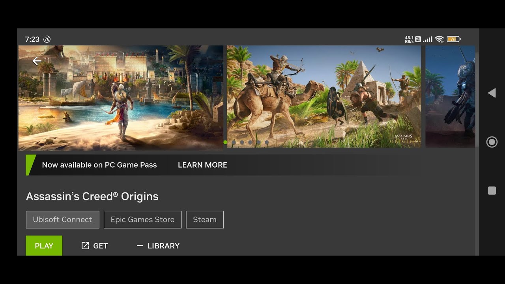
Task: Open the night armored figure screenshot
Action: click(x=450, y=97)
